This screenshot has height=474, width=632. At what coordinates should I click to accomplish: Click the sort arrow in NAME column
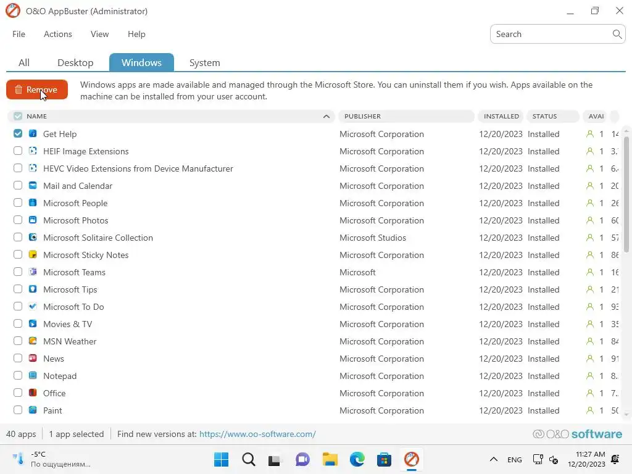326,117
